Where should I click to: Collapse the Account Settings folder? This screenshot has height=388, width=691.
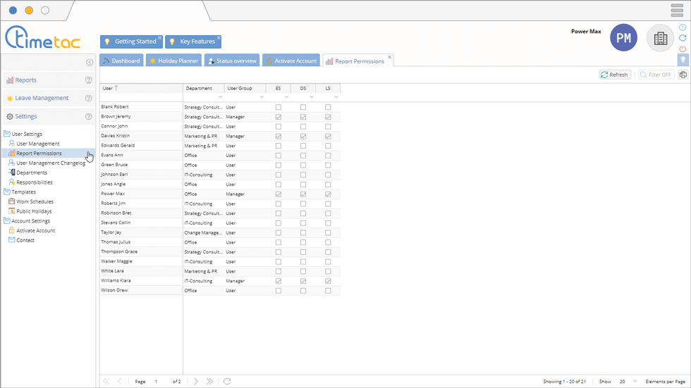click(x=6, y=221)
